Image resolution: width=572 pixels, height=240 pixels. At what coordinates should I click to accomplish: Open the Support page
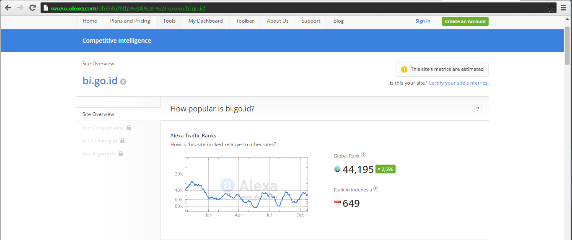pyautogui.click(x=311, y=21)
